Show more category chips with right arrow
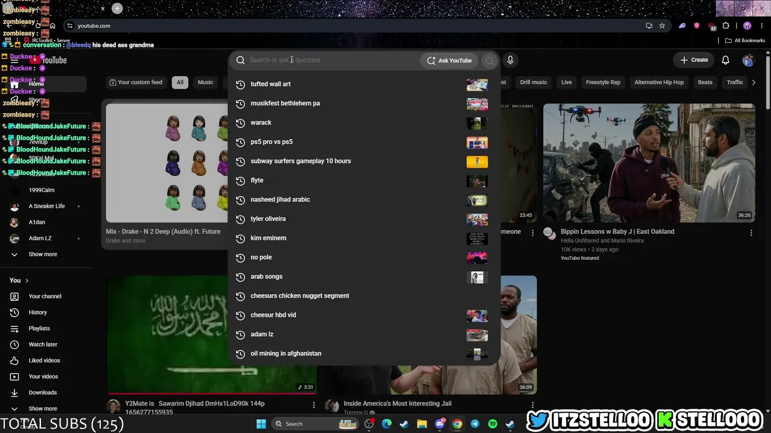 [x=754, y=82]
